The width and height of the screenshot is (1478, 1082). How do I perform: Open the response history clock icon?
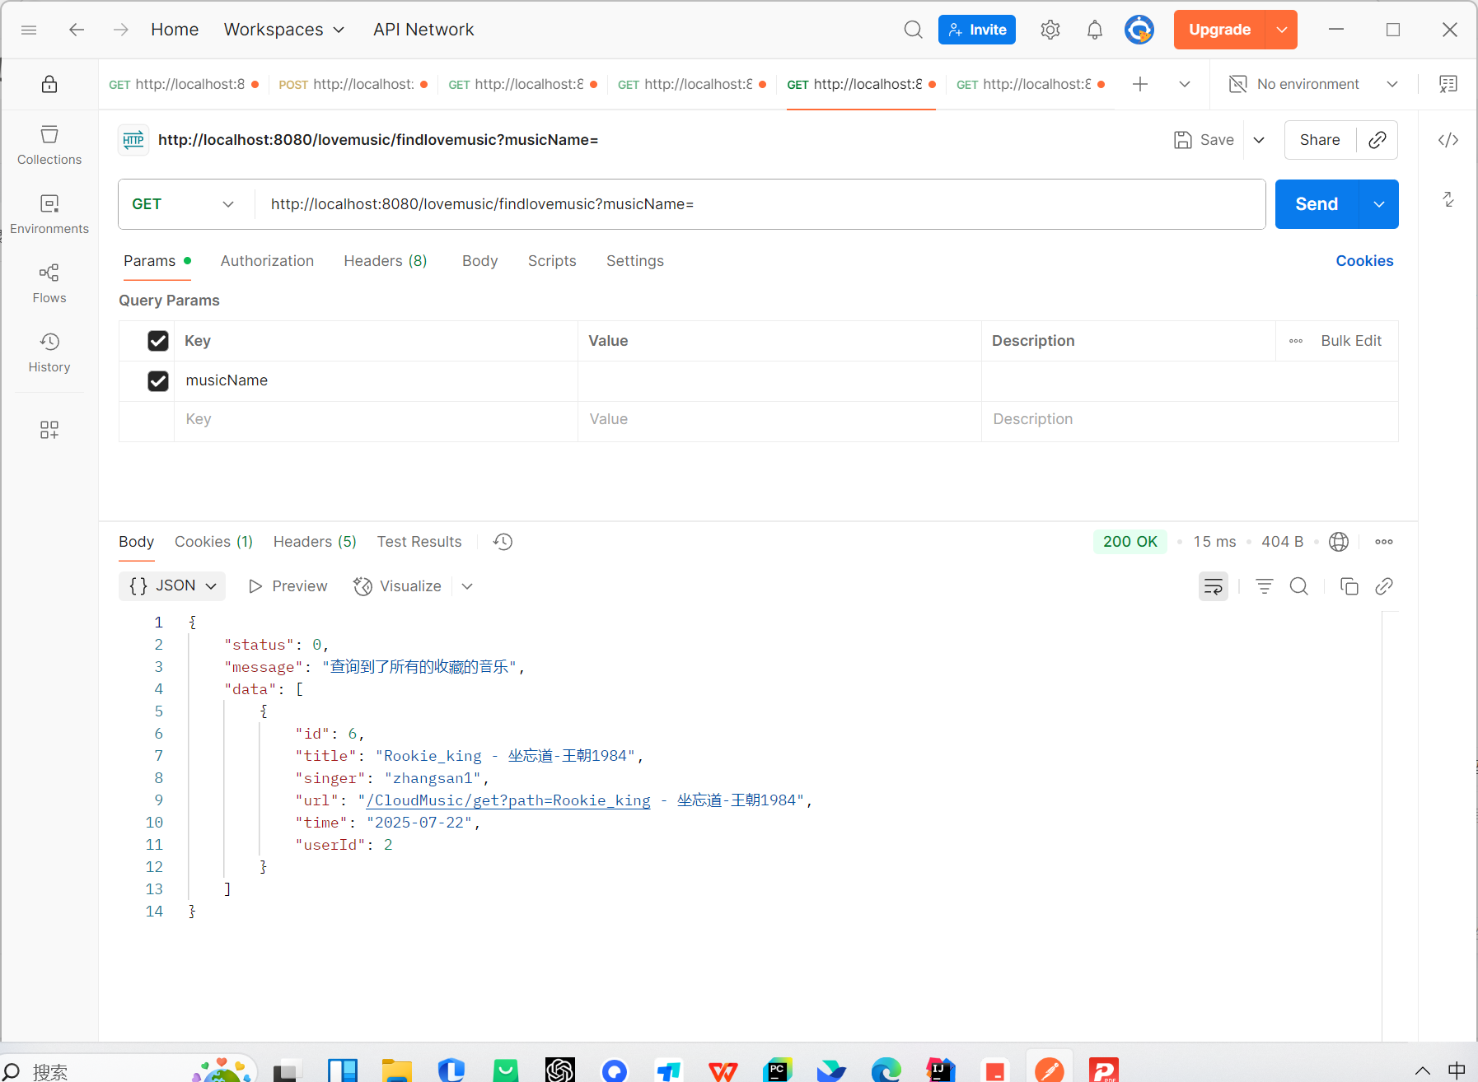[x=503, y=542]
